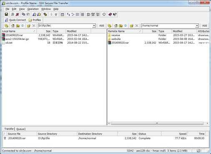Viewport: 211px width, 154px height.
Task: Select the completed 201409020.rar transfer row
Action: [105, 138]
